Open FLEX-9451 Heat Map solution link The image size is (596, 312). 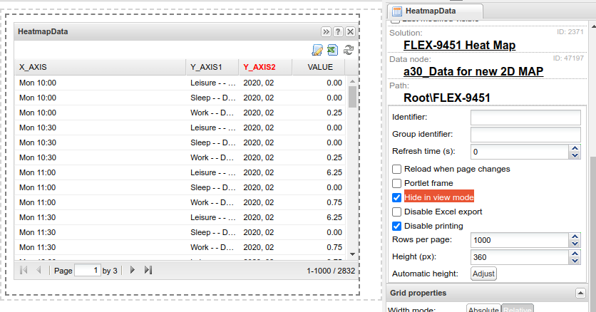[x=459, y=45]
